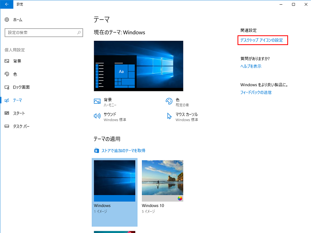Click the サウンド speaker icon
Image resolution: width=311 pixels, height=233 pixels.
click(x=97, y=116)
